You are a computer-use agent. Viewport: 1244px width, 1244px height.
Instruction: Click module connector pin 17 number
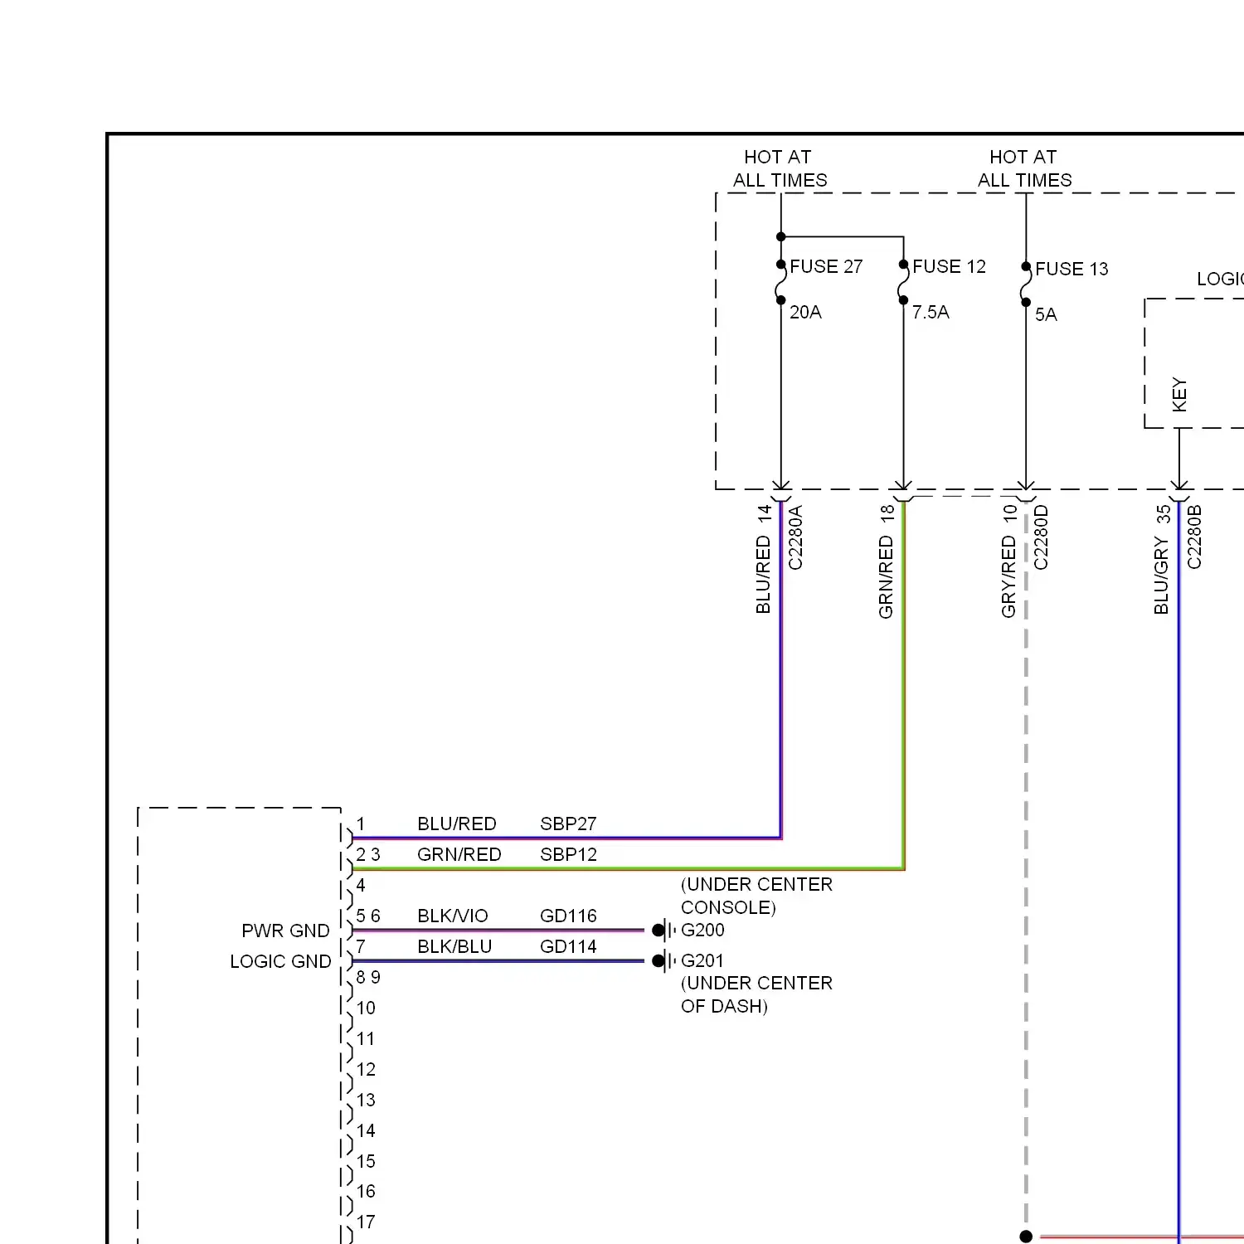tap(366, 1222)
